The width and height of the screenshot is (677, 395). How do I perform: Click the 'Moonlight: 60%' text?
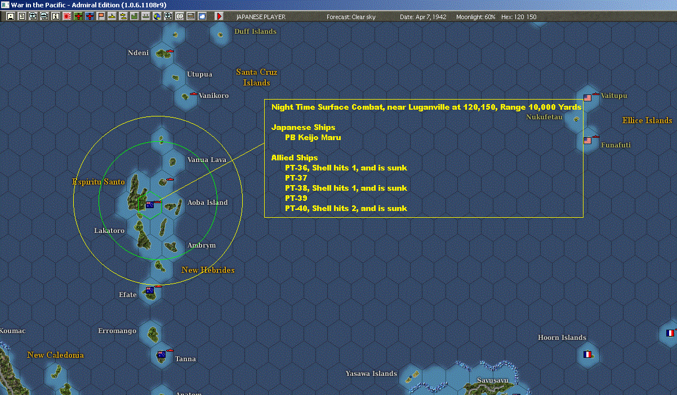point(476,17)
